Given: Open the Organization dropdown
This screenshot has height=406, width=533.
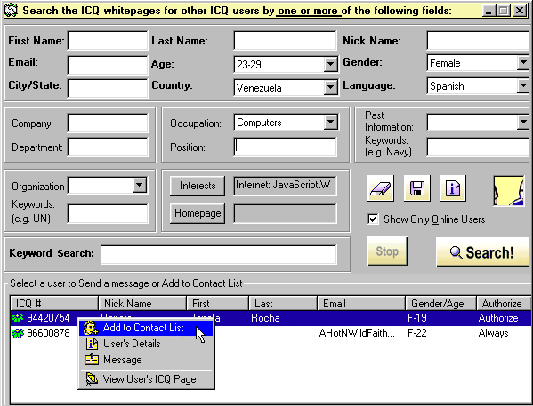Looking at the screenshot, I should pyautogui.click(x=140, y=186).
